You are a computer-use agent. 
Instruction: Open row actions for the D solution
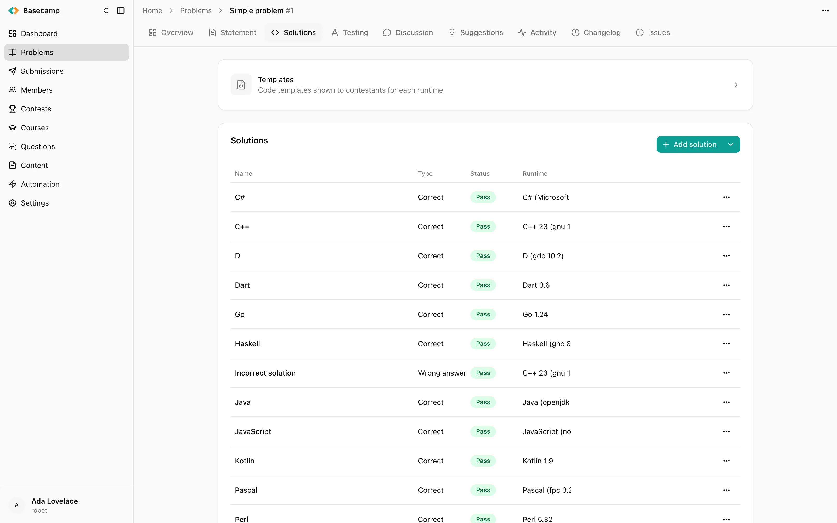(726, 256)
